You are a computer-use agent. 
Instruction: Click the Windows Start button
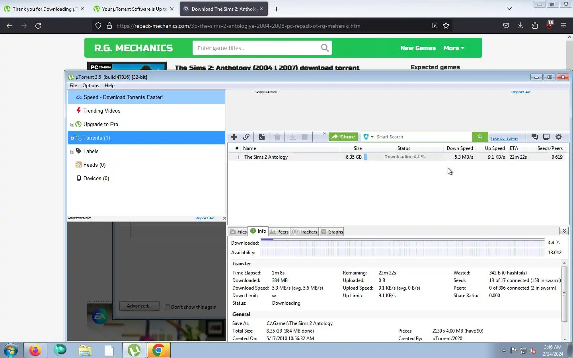pos(11,350)
